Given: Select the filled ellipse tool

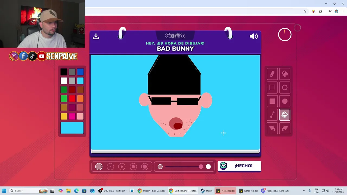Looking at the screenshot, I should point(285,101).
